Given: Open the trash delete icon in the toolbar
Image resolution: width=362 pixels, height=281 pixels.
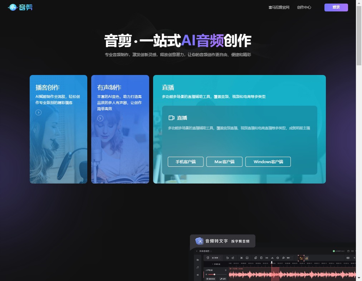Looking at the screenshot, I should click(261, 258).
